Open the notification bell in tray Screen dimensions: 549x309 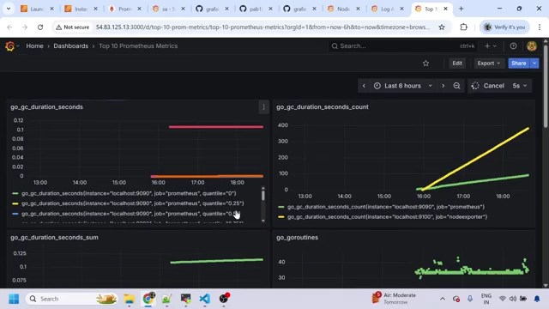pos(537,299)
